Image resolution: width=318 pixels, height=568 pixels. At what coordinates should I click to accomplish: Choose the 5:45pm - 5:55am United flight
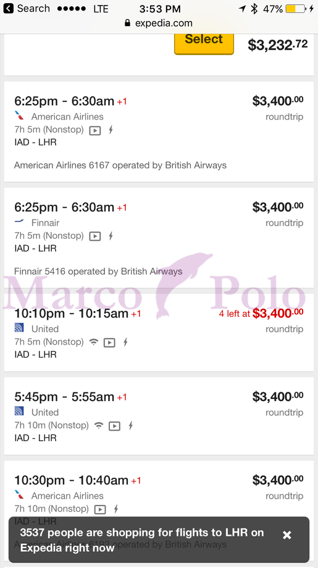point(159,416)
